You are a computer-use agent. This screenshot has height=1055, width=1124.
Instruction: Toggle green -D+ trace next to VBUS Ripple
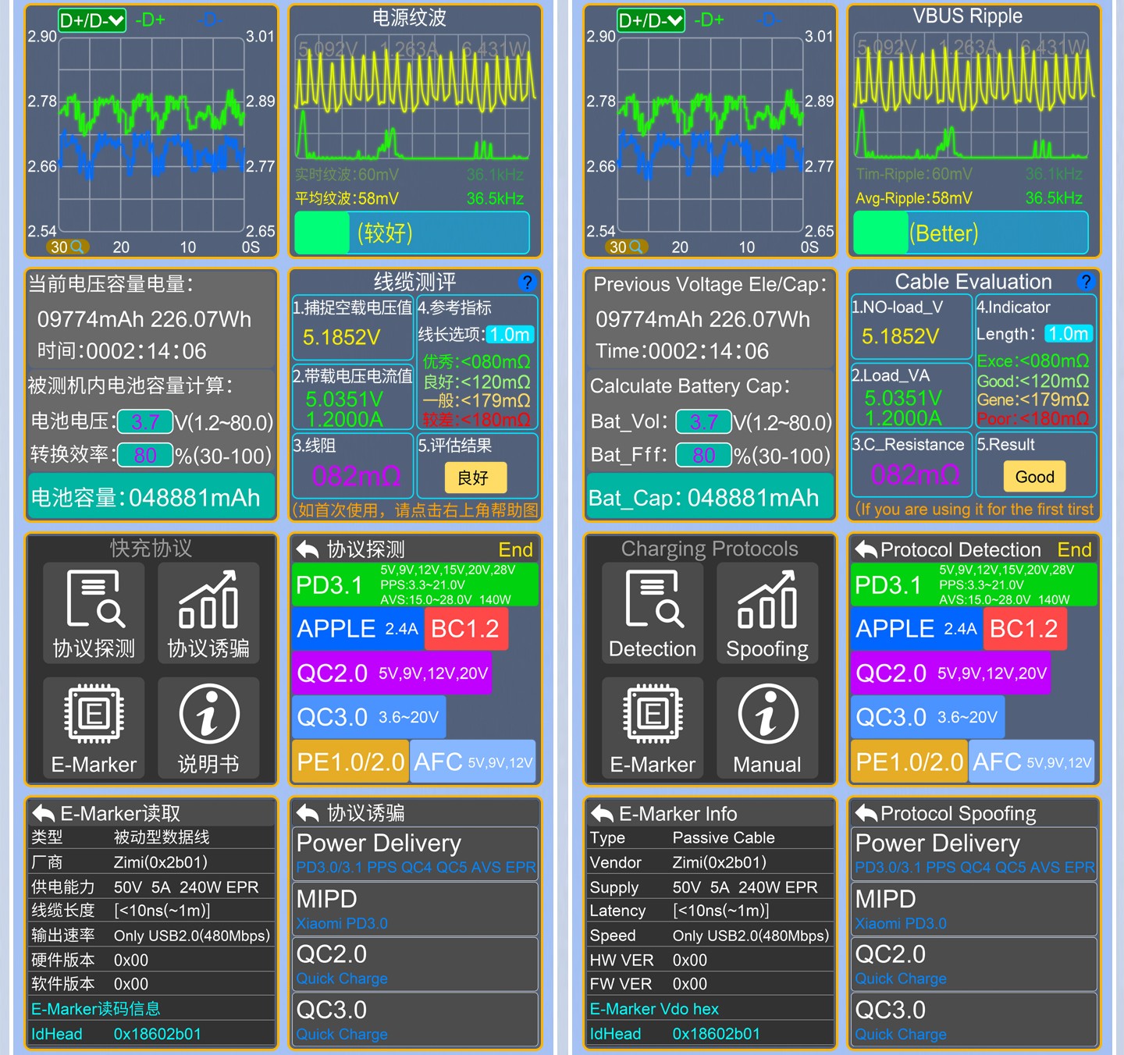click(709, 20)
